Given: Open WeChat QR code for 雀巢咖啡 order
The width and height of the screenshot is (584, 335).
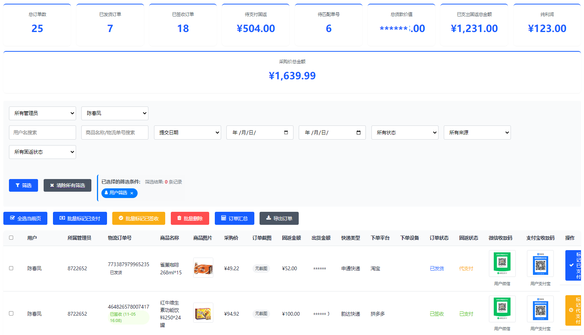Looking at the screenshot, I should [x=502, y=263].
